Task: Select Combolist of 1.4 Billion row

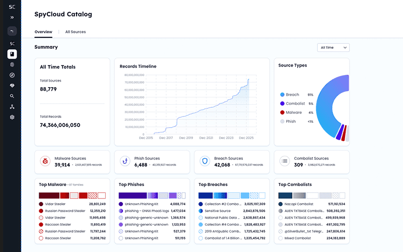Action: tap(232, 238)
